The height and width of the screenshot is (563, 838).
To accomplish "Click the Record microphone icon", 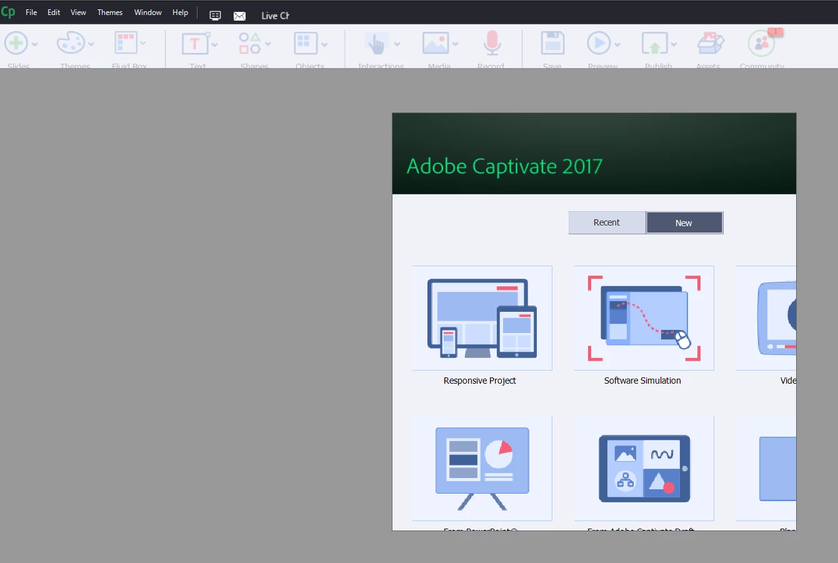I will (492, 44).
